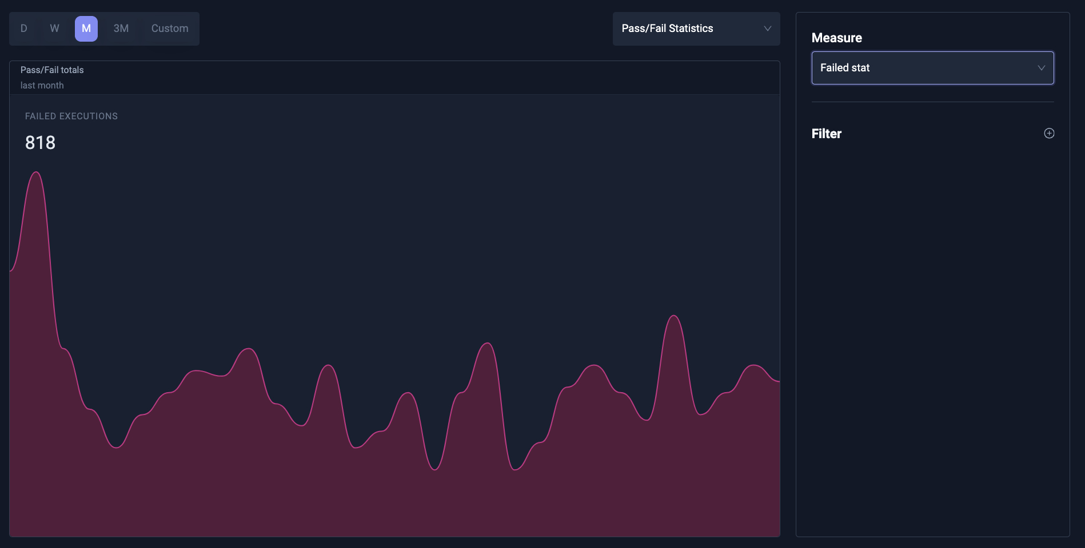Click the FAILED EXECUTIONS label
Screen dimensions: 1085x548
(71, 116)
